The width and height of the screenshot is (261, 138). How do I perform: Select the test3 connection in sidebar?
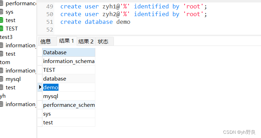pos(6,37)
